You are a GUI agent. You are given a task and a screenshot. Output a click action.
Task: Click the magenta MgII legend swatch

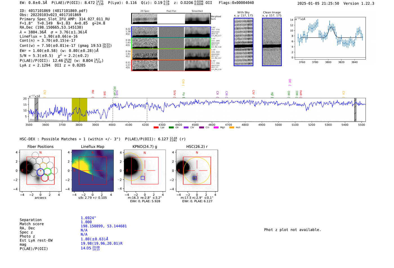click(216, 128)
